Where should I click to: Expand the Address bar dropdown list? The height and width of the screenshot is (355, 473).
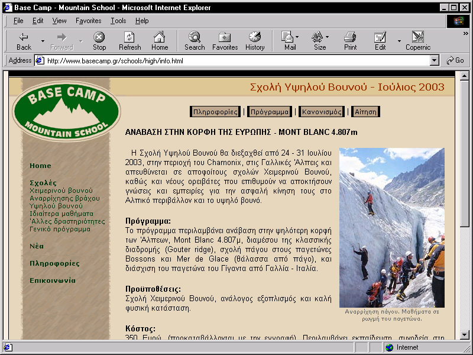click(x=434, y=60)
